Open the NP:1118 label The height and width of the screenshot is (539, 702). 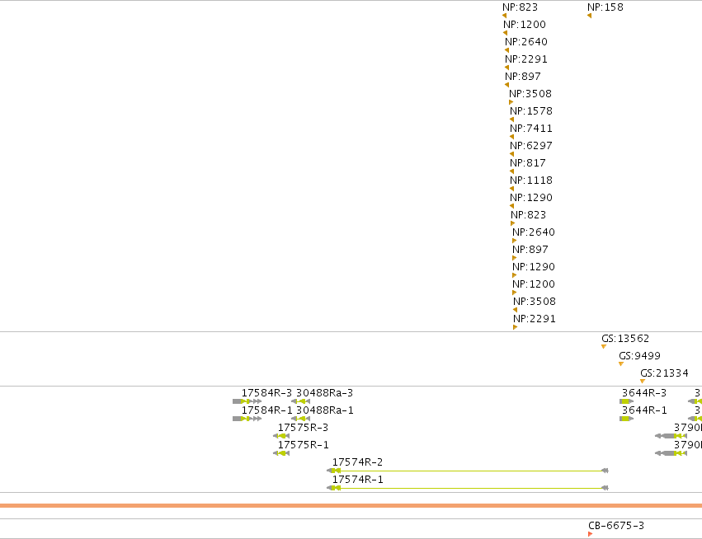pos(531,180)
